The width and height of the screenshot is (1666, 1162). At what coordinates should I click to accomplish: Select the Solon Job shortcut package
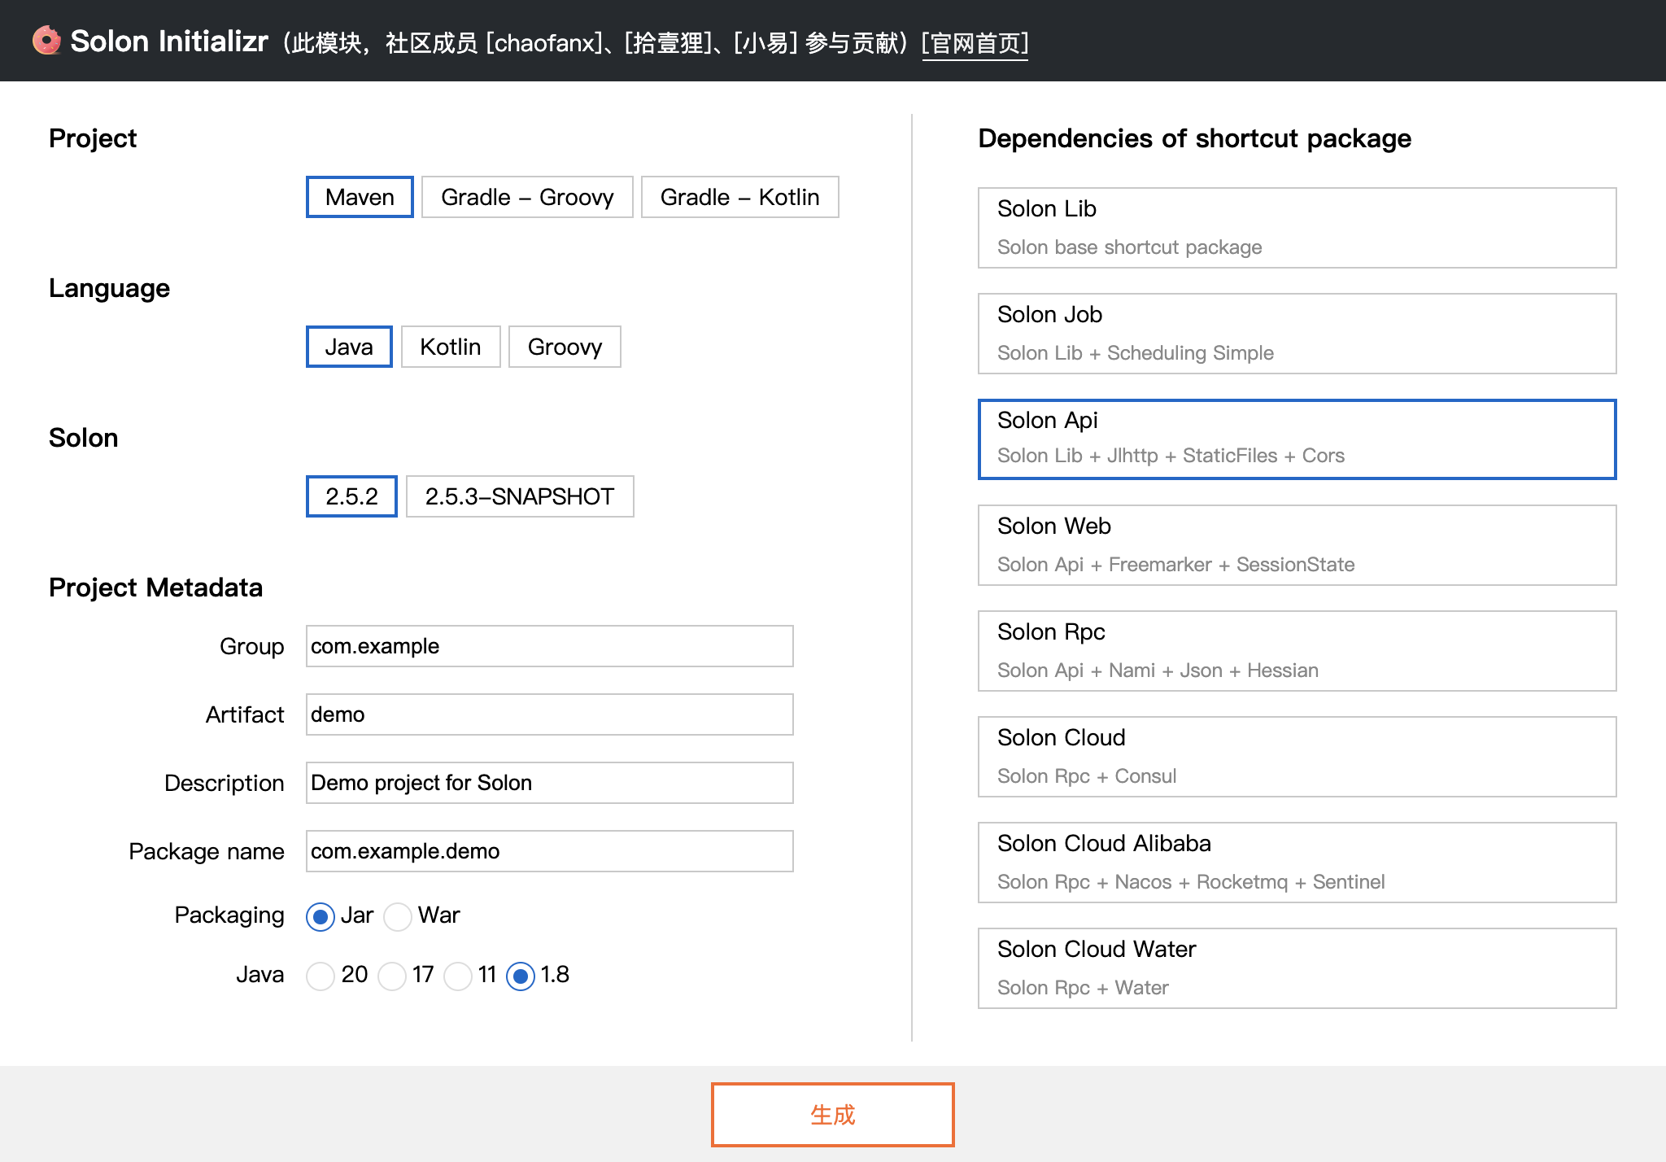tap(1297, 334)
